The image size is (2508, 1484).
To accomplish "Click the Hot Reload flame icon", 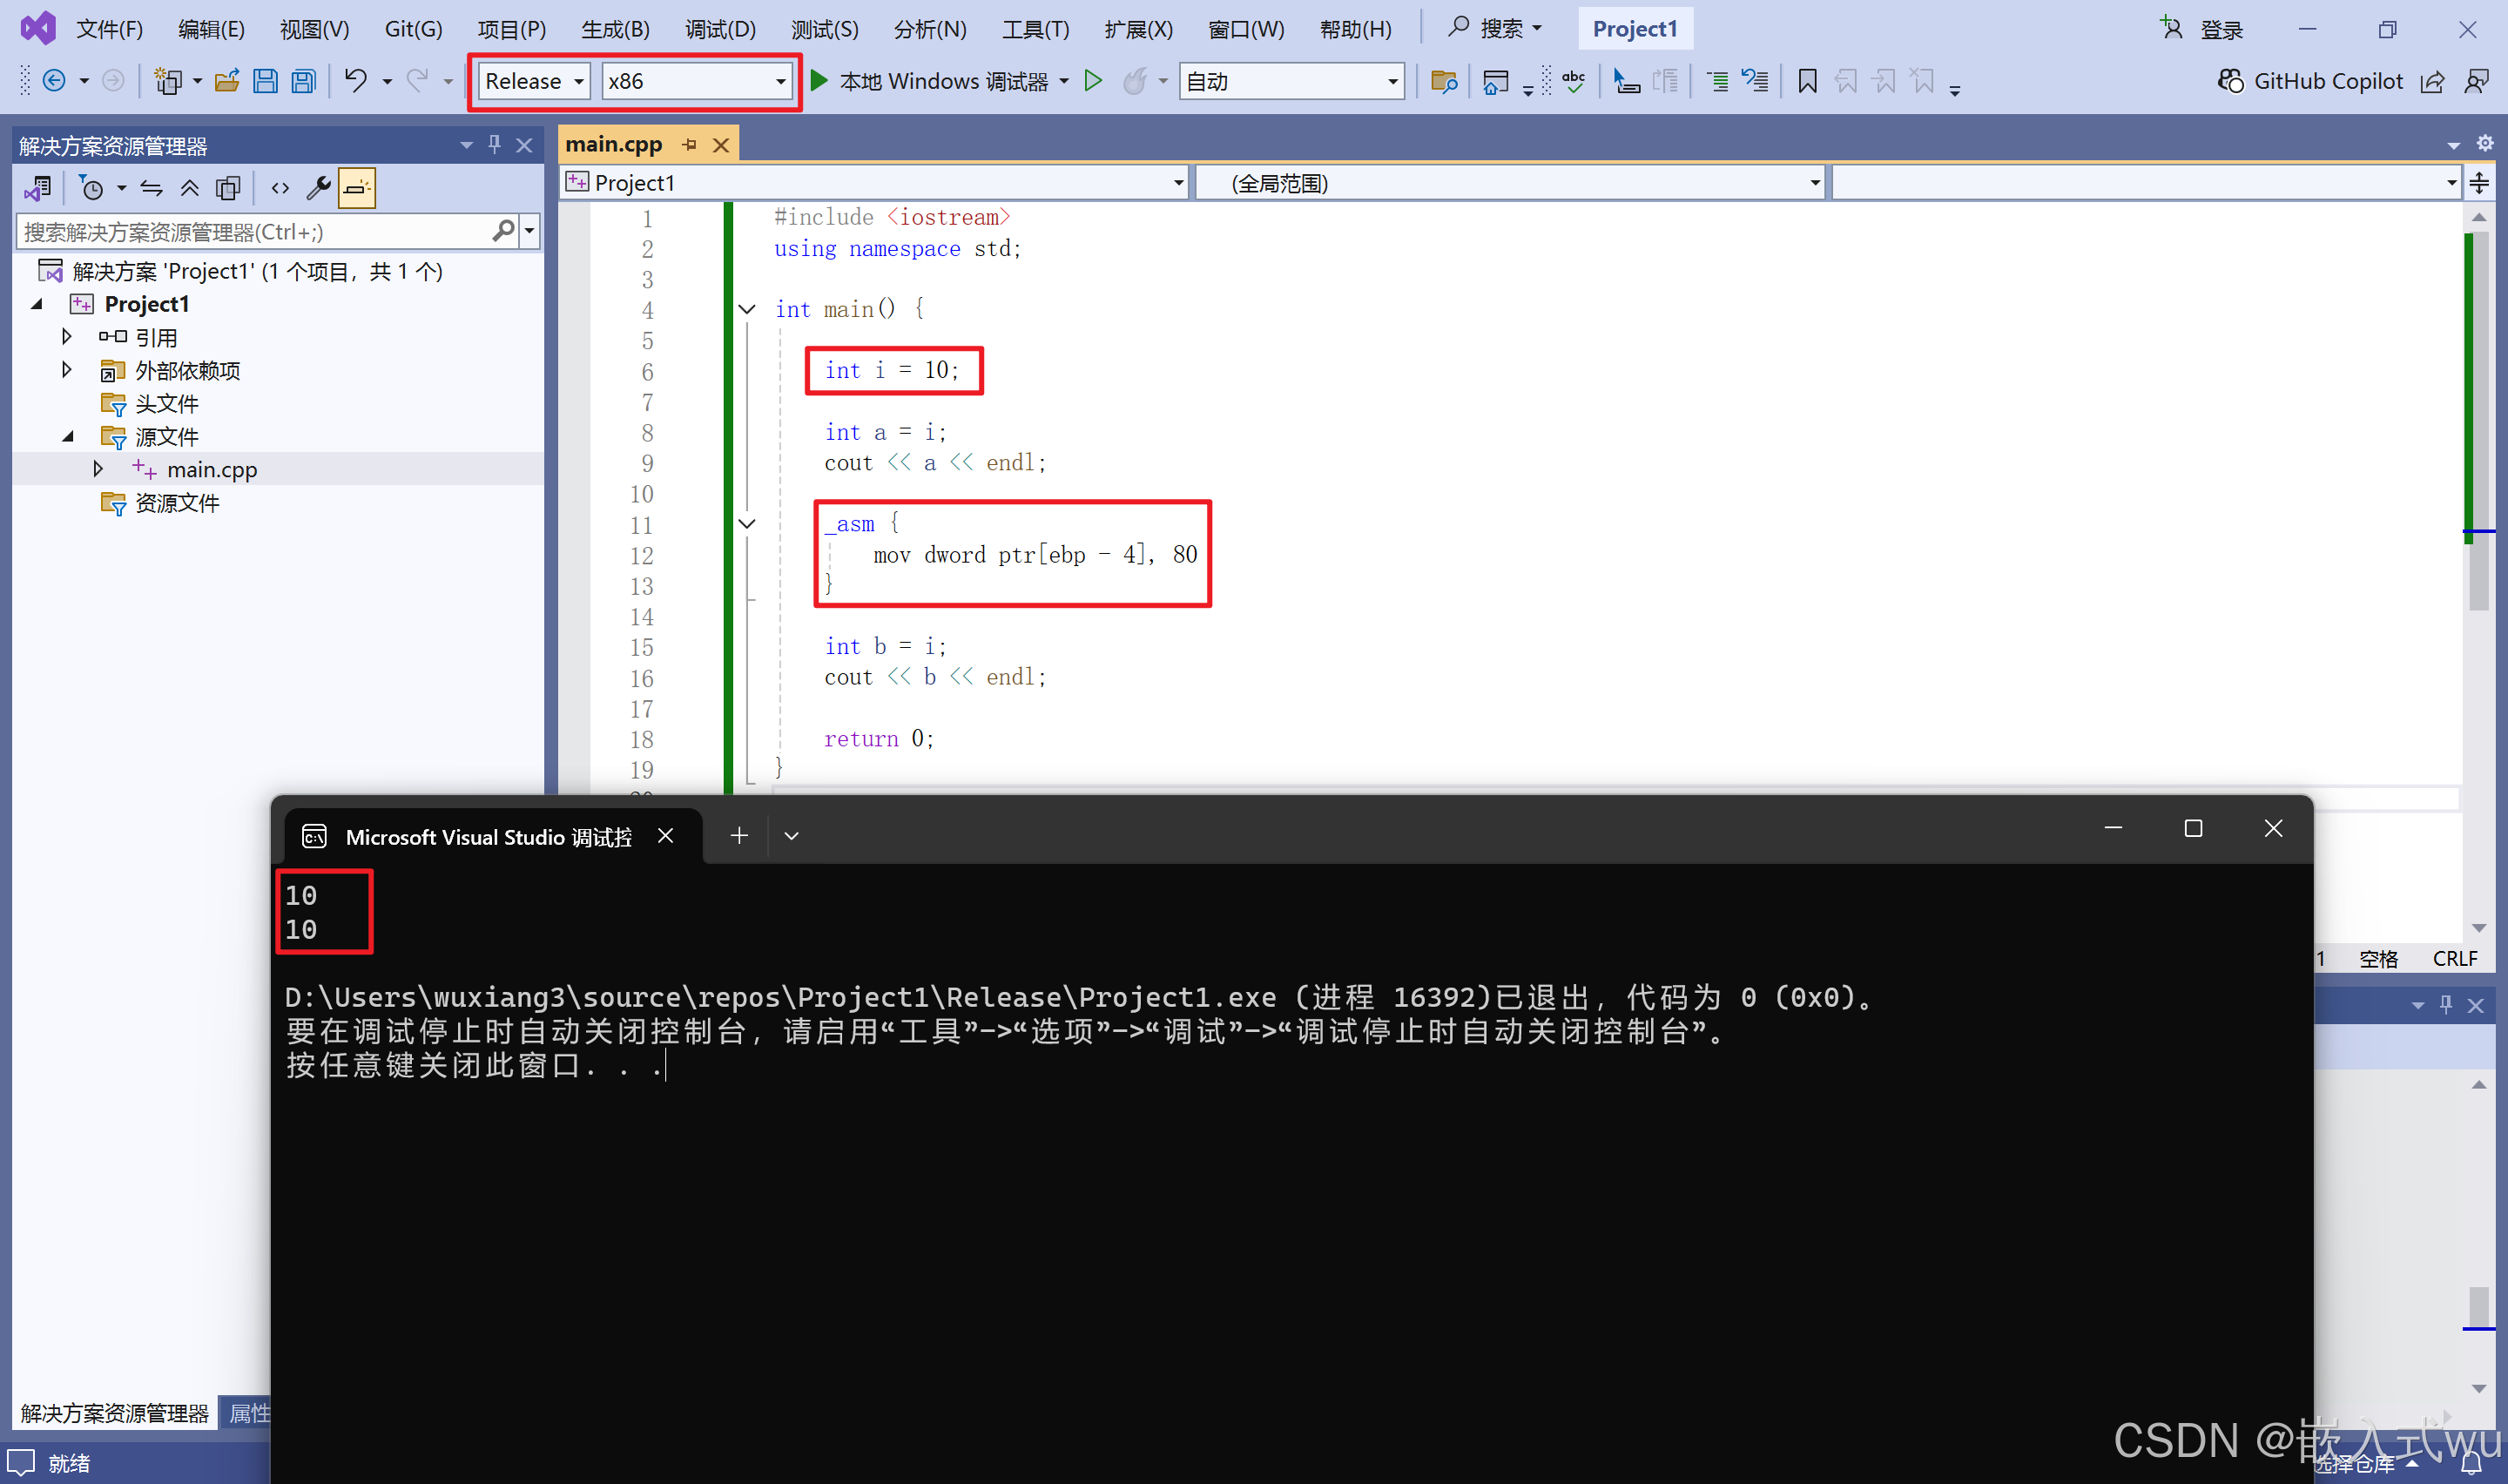I will click(1136, 81).
